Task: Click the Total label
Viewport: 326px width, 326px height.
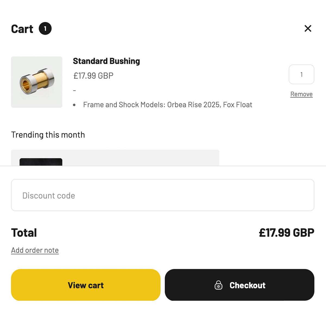Action: (24, 233)
